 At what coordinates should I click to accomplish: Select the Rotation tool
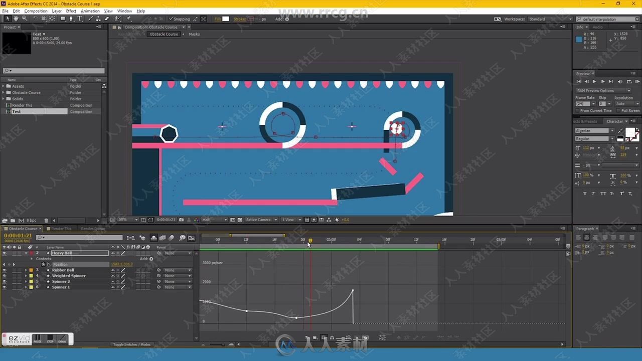pos(35,19)
